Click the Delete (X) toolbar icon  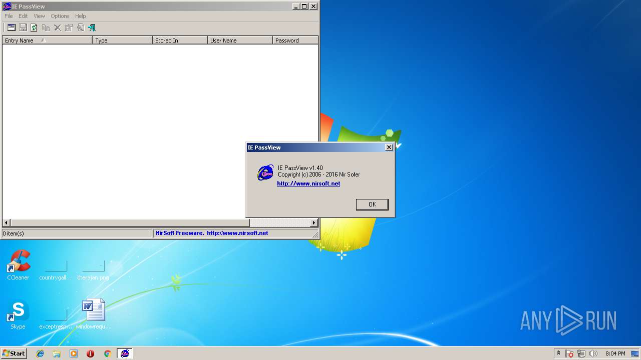click(x=57, y=27)
